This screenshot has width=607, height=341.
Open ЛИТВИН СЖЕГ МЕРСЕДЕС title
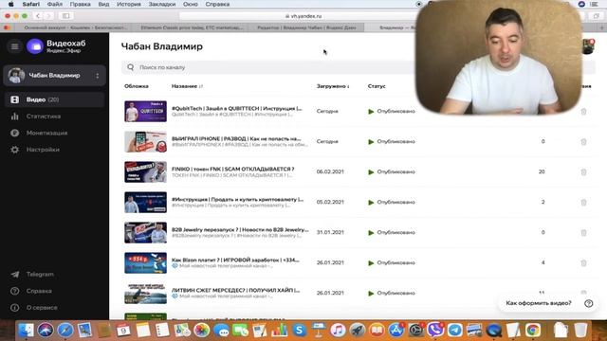235,290
